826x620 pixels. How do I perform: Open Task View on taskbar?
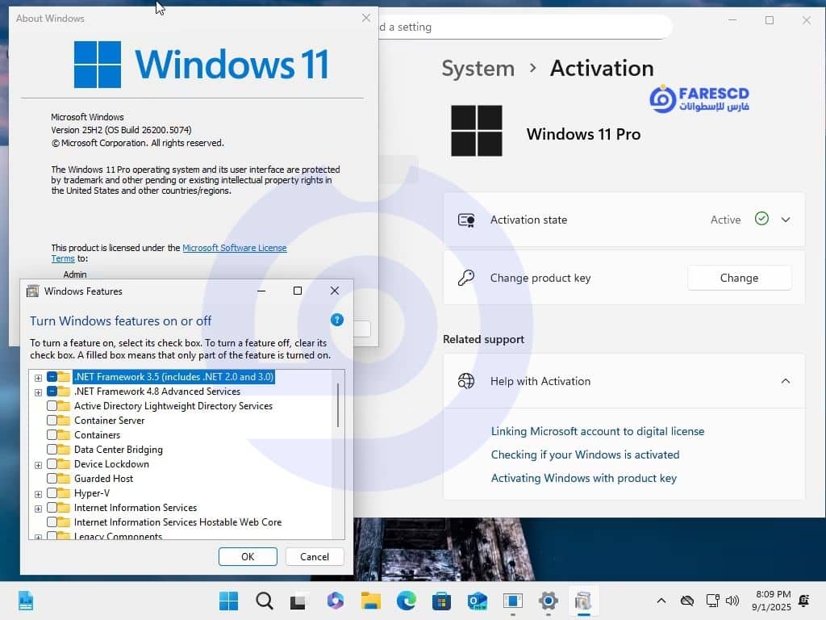click(x=298, y=601)
